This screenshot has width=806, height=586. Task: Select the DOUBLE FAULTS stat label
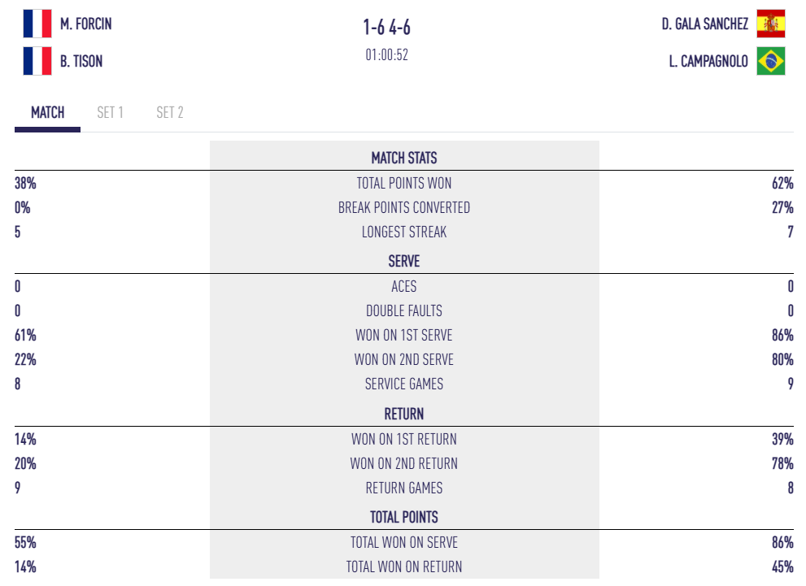coord(403,311)
